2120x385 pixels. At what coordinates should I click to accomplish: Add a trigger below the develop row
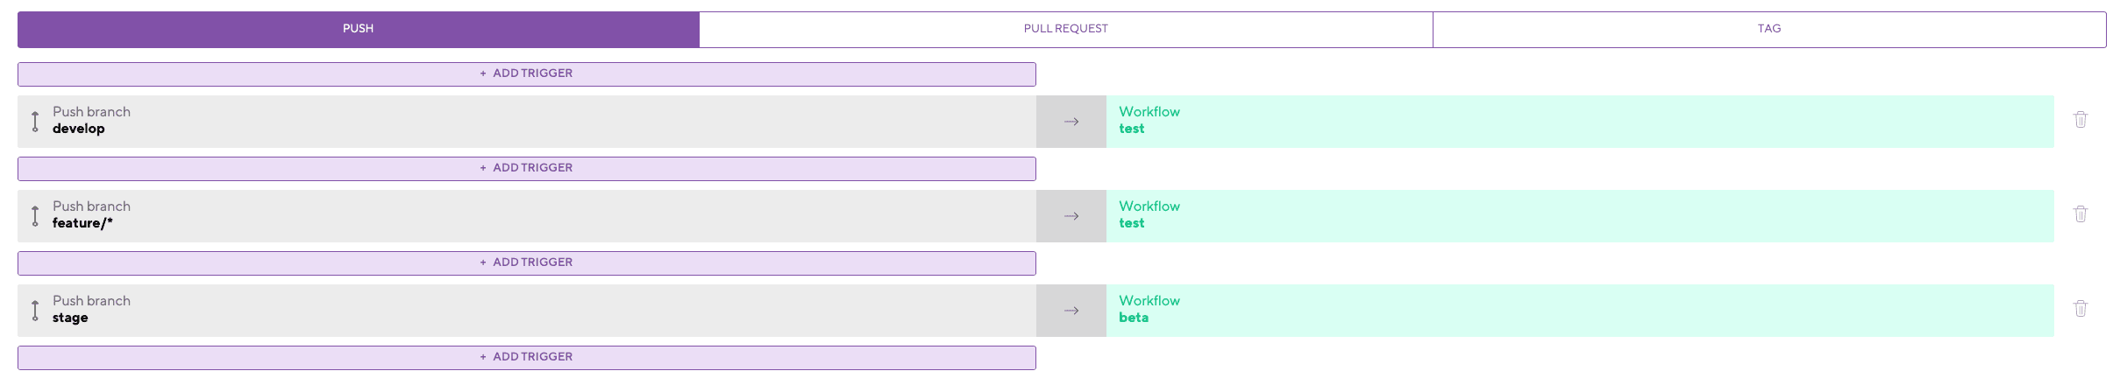526,169
